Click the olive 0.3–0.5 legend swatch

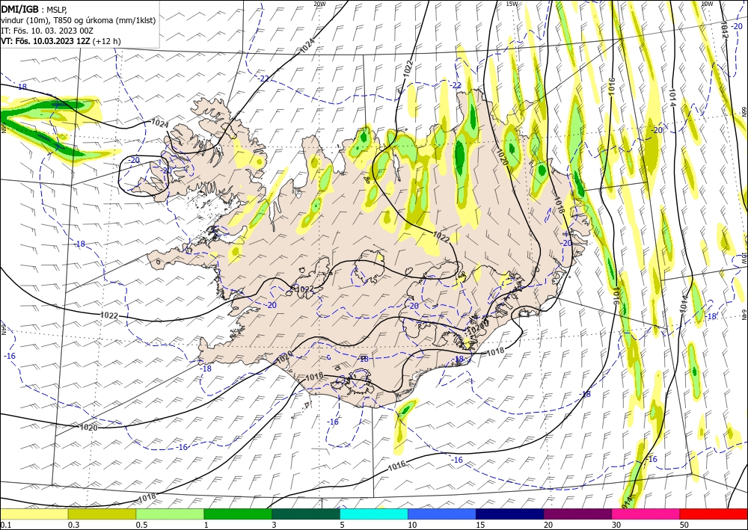coord(102,514)
